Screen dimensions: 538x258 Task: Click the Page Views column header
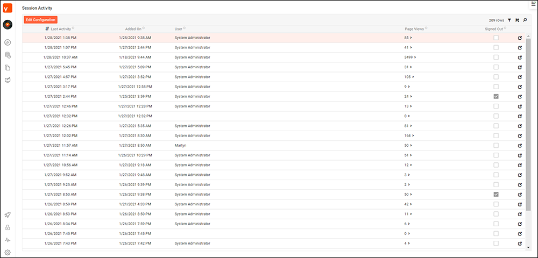click(x=415, y=28)
